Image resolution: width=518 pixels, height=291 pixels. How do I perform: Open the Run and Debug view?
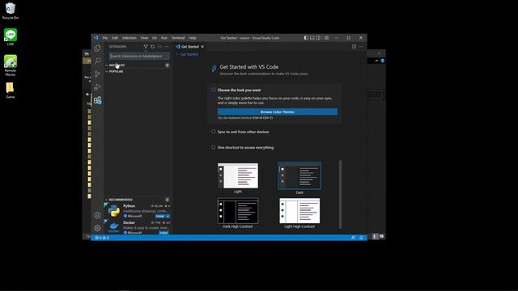click(97, 87)
